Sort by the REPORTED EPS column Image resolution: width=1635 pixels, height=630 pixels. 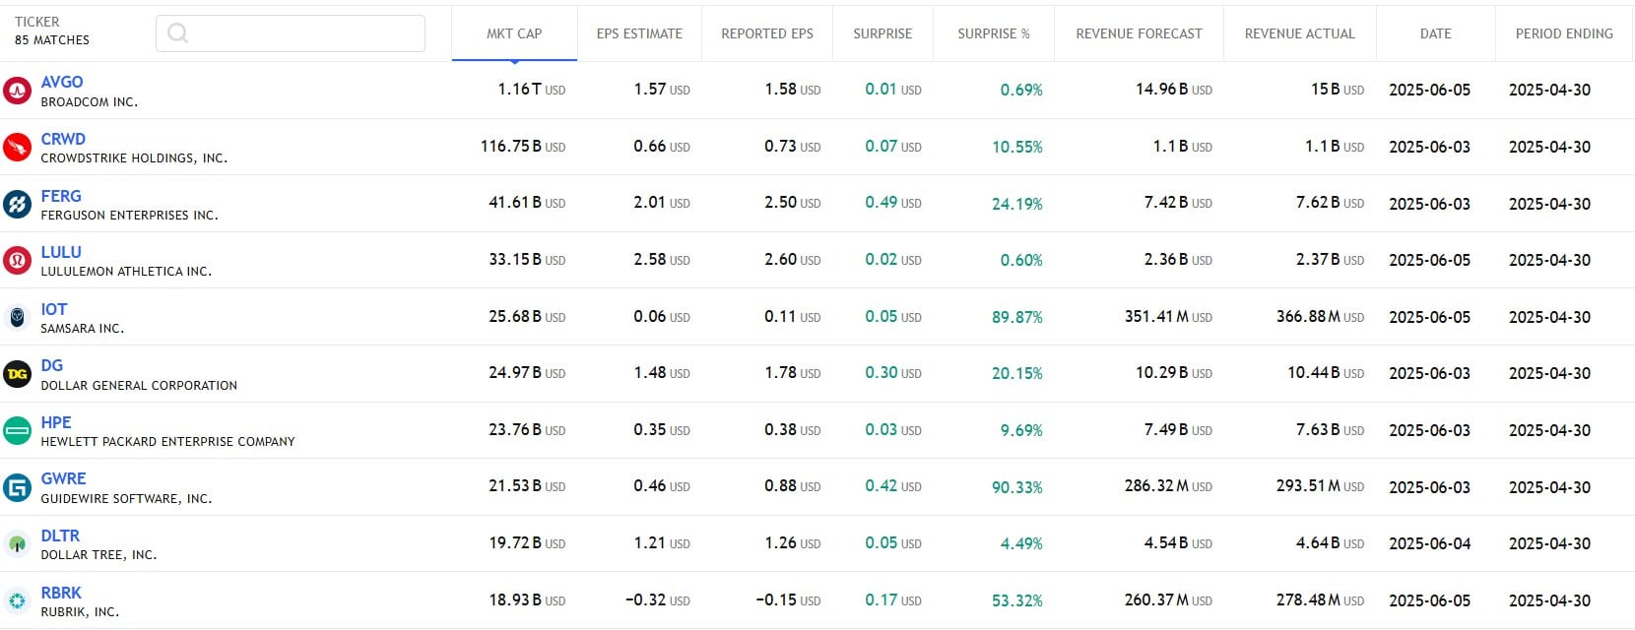point(767,33)
